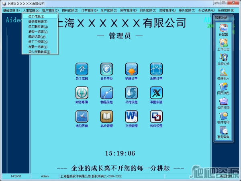Open the 软件设置 icon
This screenshot has width=241, height=181.
pos(156,117)
